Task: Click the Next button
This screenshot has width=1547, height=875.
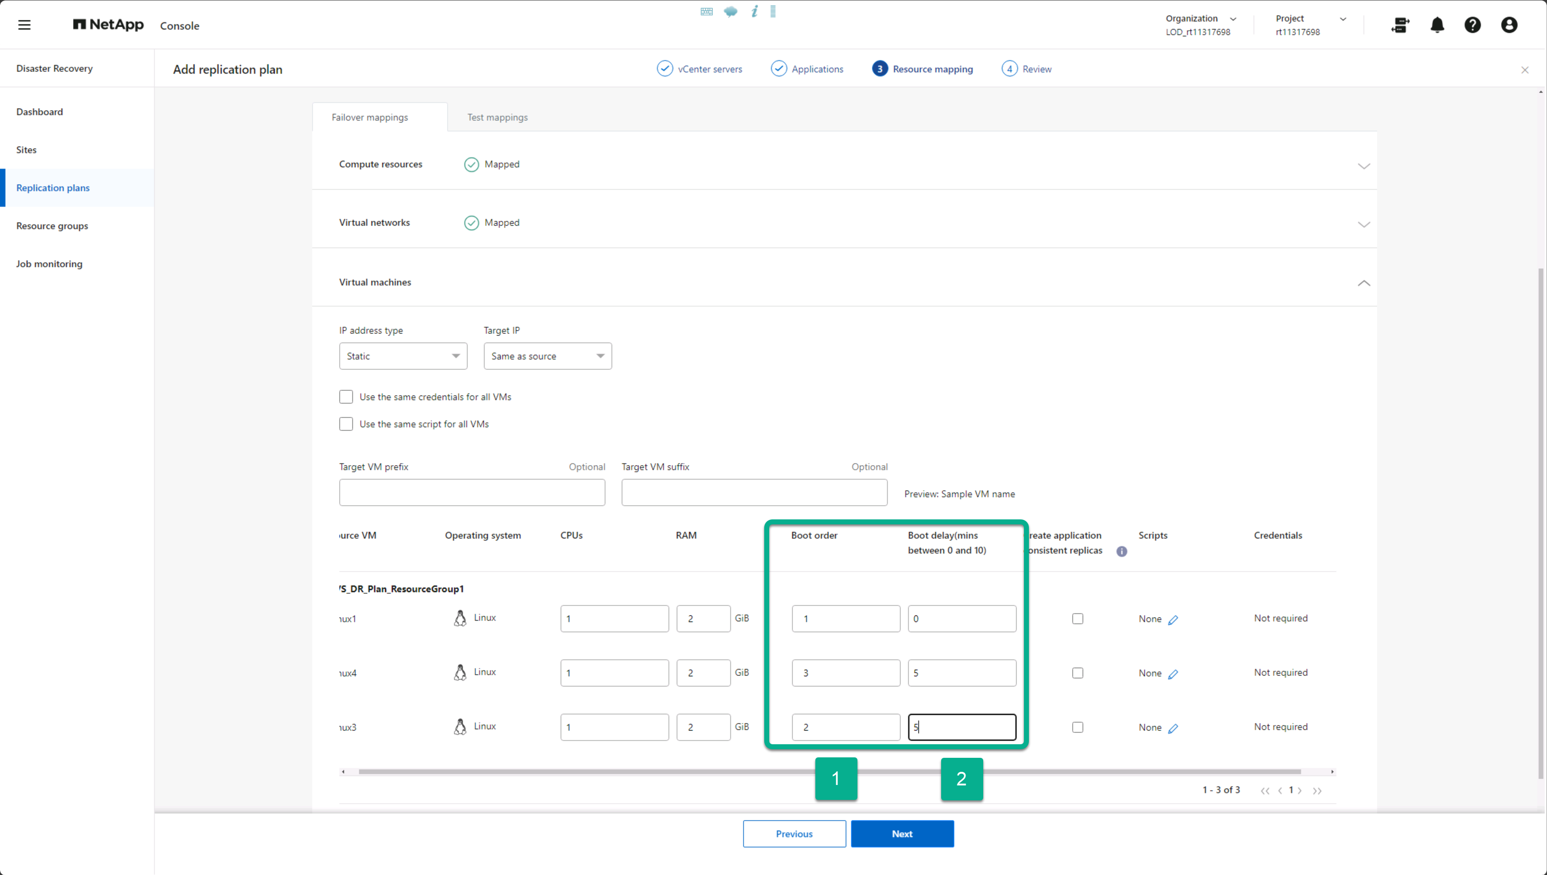Action: click(901, 833)
